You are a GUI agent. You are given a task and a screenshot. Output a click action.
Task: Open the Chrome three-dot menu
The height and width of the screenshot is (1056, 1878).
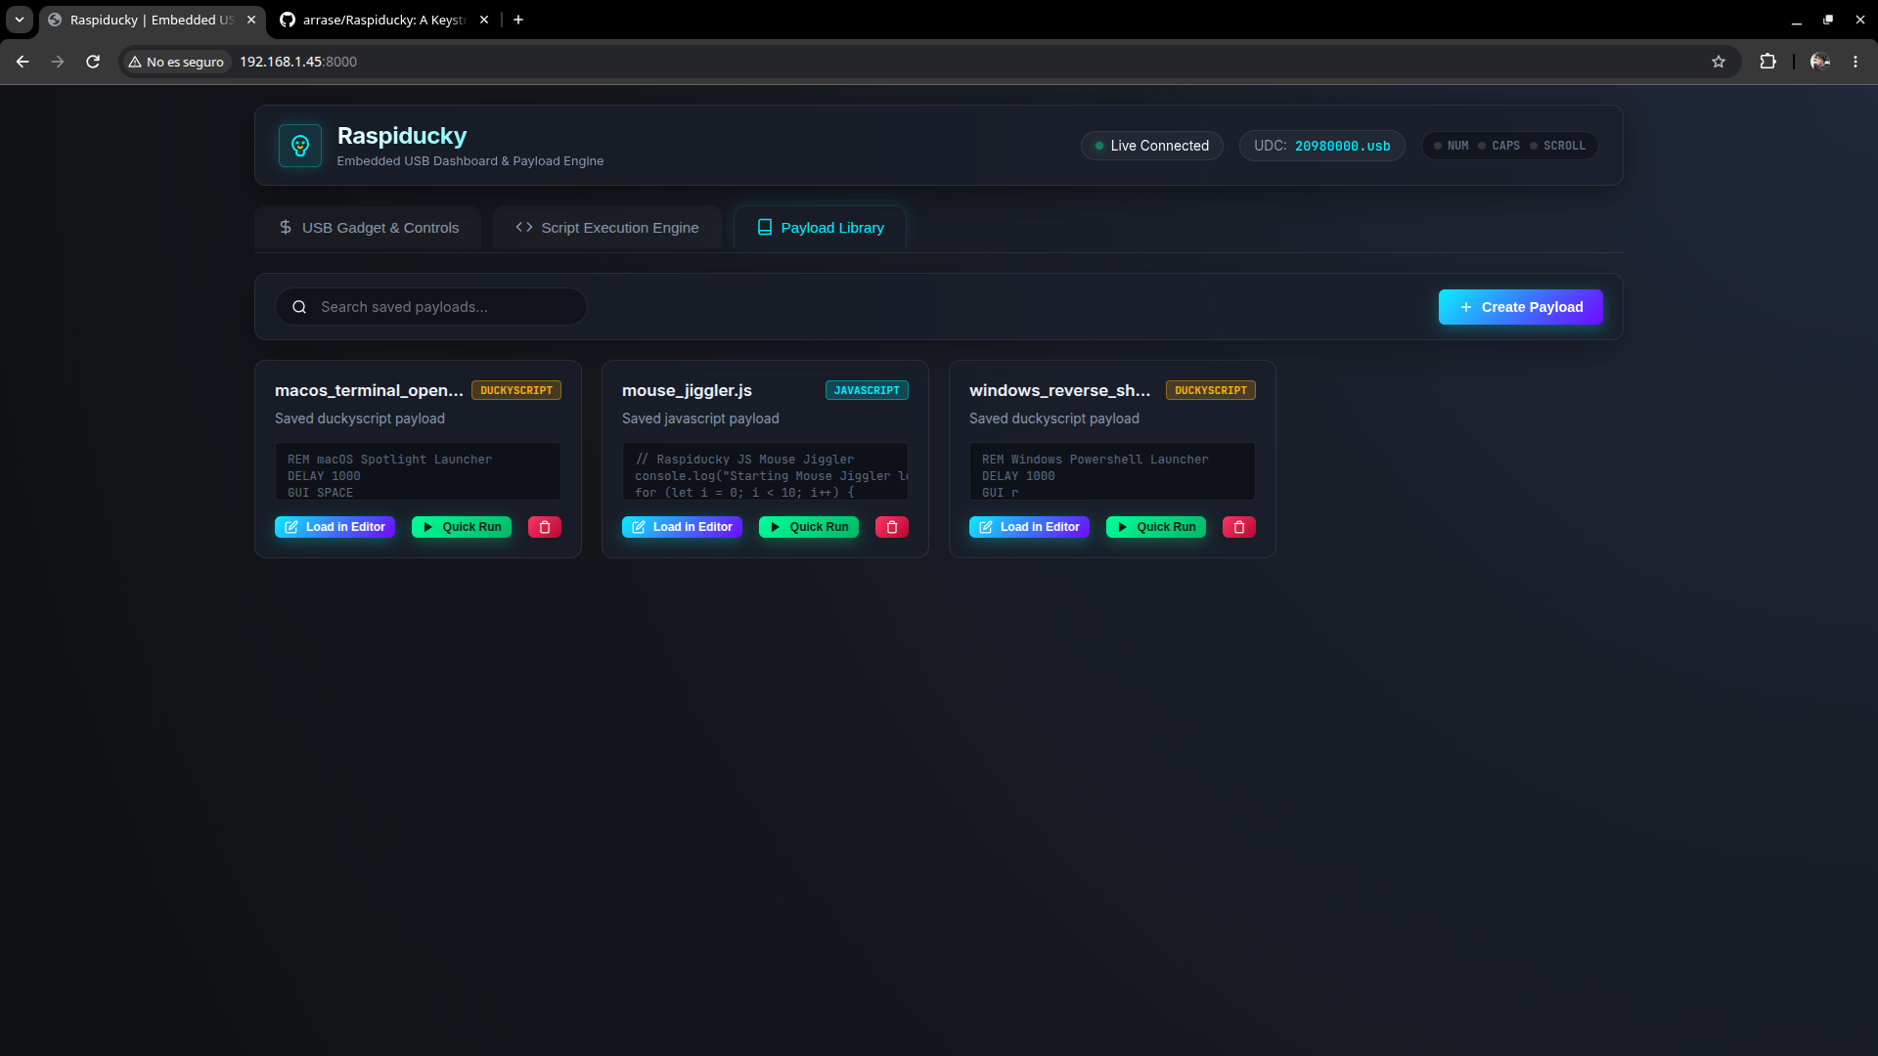pyautogui.click(x=1856, y=62)
